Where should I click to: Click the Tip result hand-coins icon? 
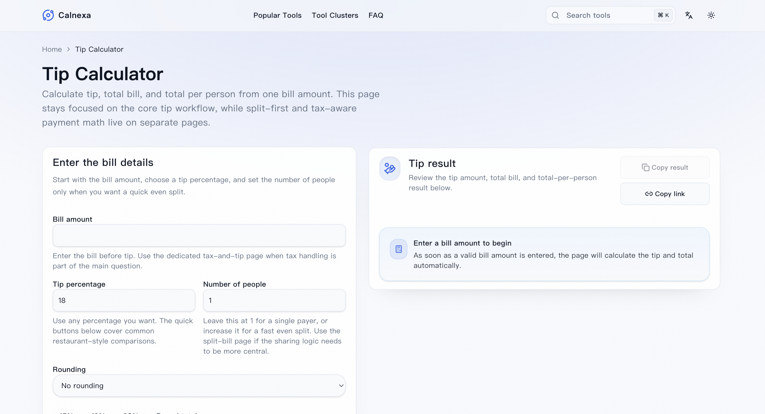pyautogui.click(x=390, y=168)
